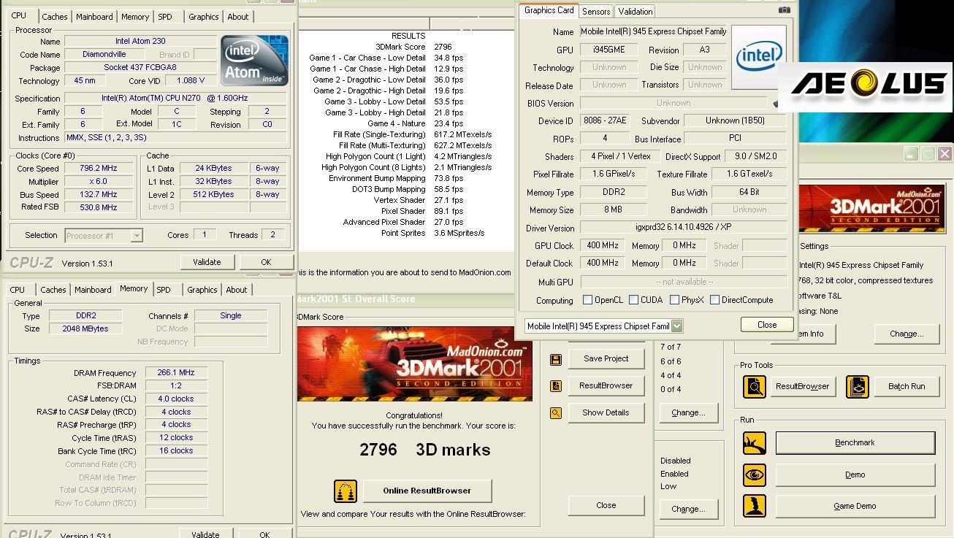
Task: Switch to CPU tab in lower CPU-Z window
Action: pyautogui.click(x=18, y=290)
